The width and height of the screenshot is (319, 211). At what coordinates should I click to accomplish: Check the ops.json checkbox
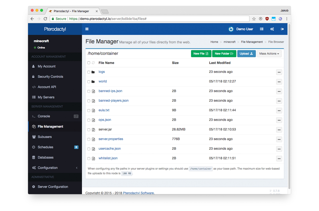89,120
